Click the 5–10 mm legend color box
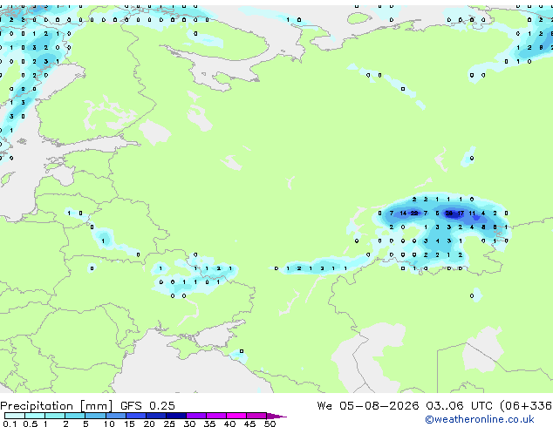This screenshot has height=427, width=553. click(95, 416)
